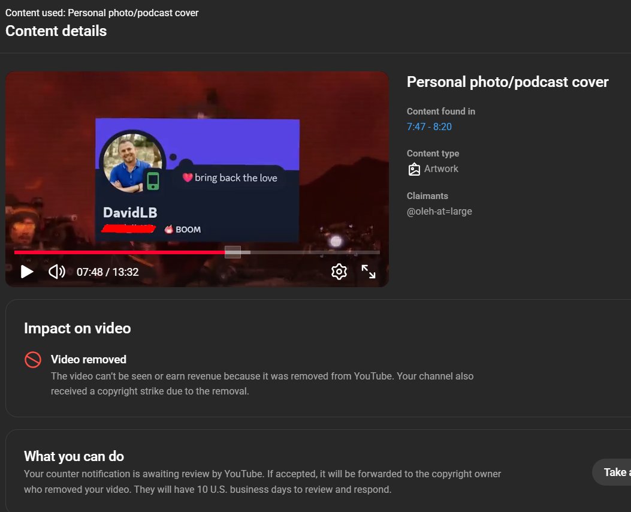Viewport: 631px width, 512px height.
Task: Click the 07:48 / 13:32 time display
Action: [x=107, y=272]
